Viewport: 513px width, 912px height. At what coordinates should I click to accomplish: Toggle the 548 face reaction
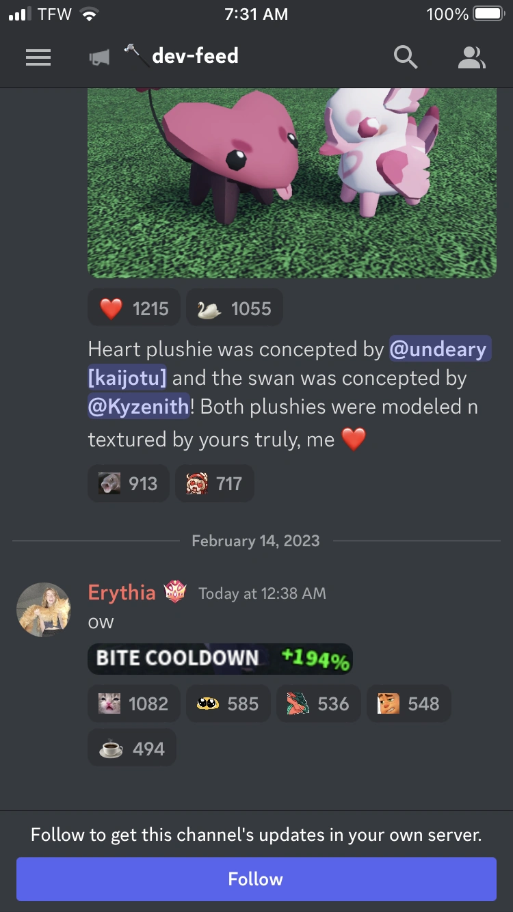pyautogui.click(x=409, y=703)
